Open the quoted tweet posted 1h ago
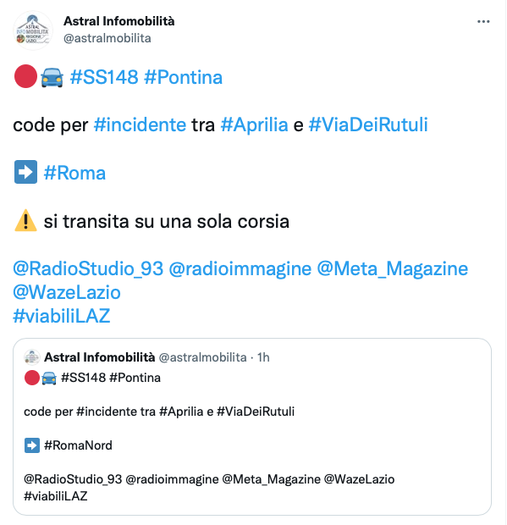This screenshot has height=525, width=507. click(x=252, y=427)
